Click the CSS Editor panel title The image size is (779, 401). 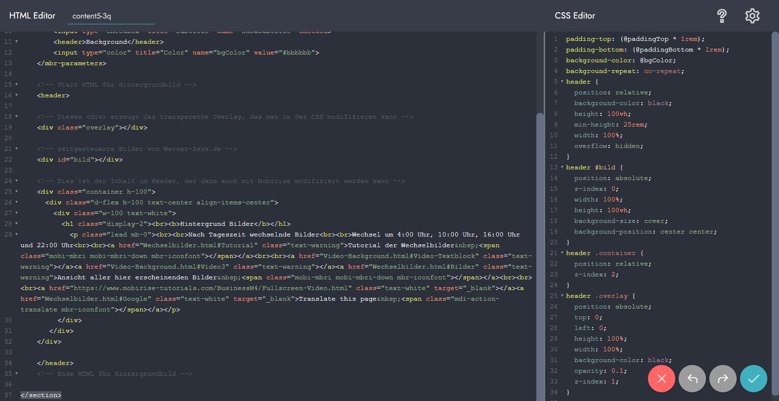click(x=575, y=16)
